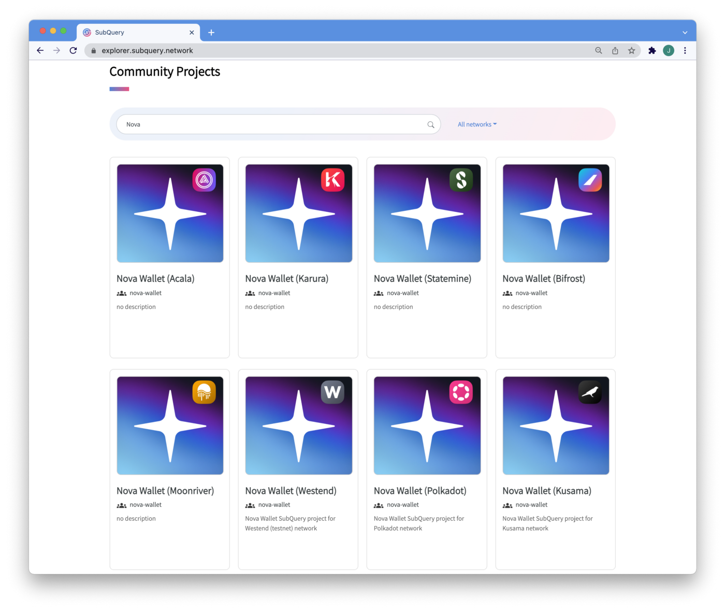
Task: Click the Karura K badge icon
Action: (332, 180)
